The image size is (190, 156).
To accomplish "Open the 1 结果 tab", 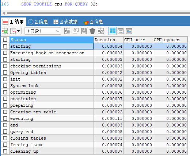I will (14, 22).
